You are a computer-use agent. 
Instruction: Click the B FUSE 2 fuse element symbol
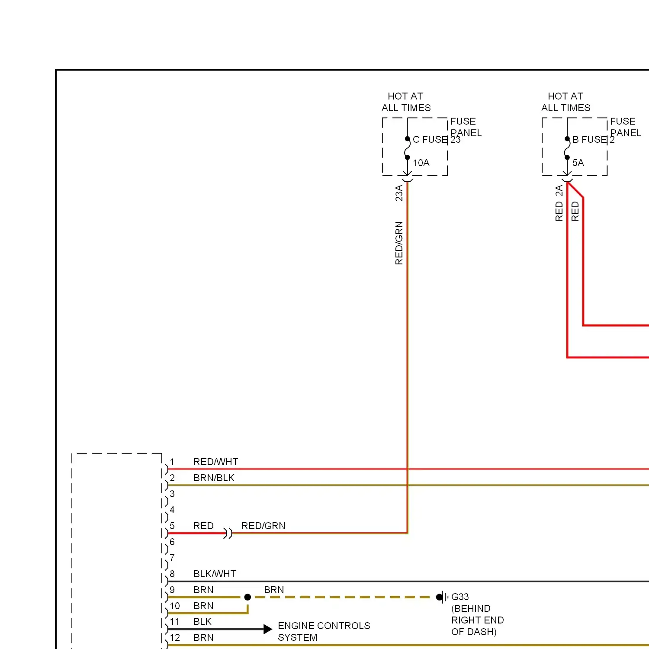pos(567,148)
